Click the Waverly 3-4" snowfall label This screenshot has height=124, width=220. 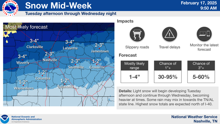(x=22, y=57)
